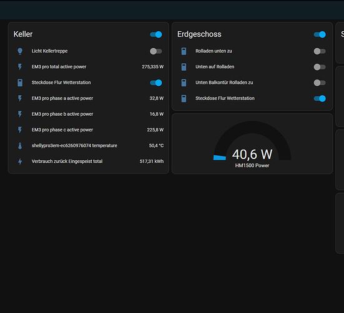Click the flash icon beside EM3 pro total active power
Image resolution: width=344 pixels, height=313 pixels.
[x=20, y=66]
